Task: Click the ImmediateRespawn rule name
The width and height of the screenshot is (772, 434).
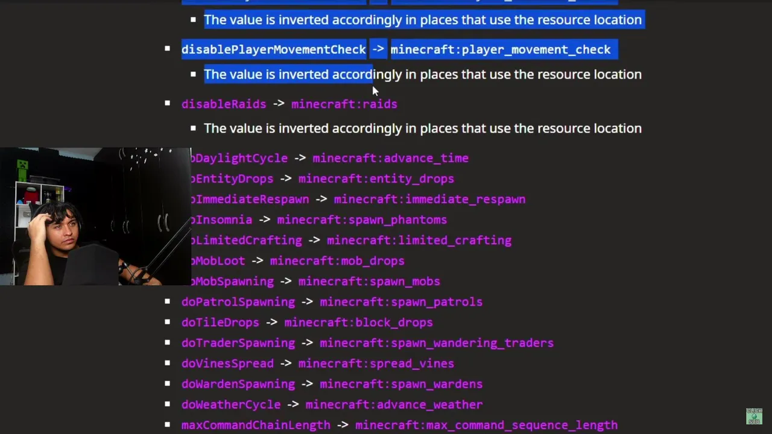Action: click(x=250, y=199)
